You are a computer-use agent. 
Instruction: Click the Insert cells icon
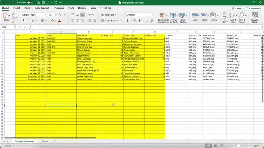[x=195, y=15]
